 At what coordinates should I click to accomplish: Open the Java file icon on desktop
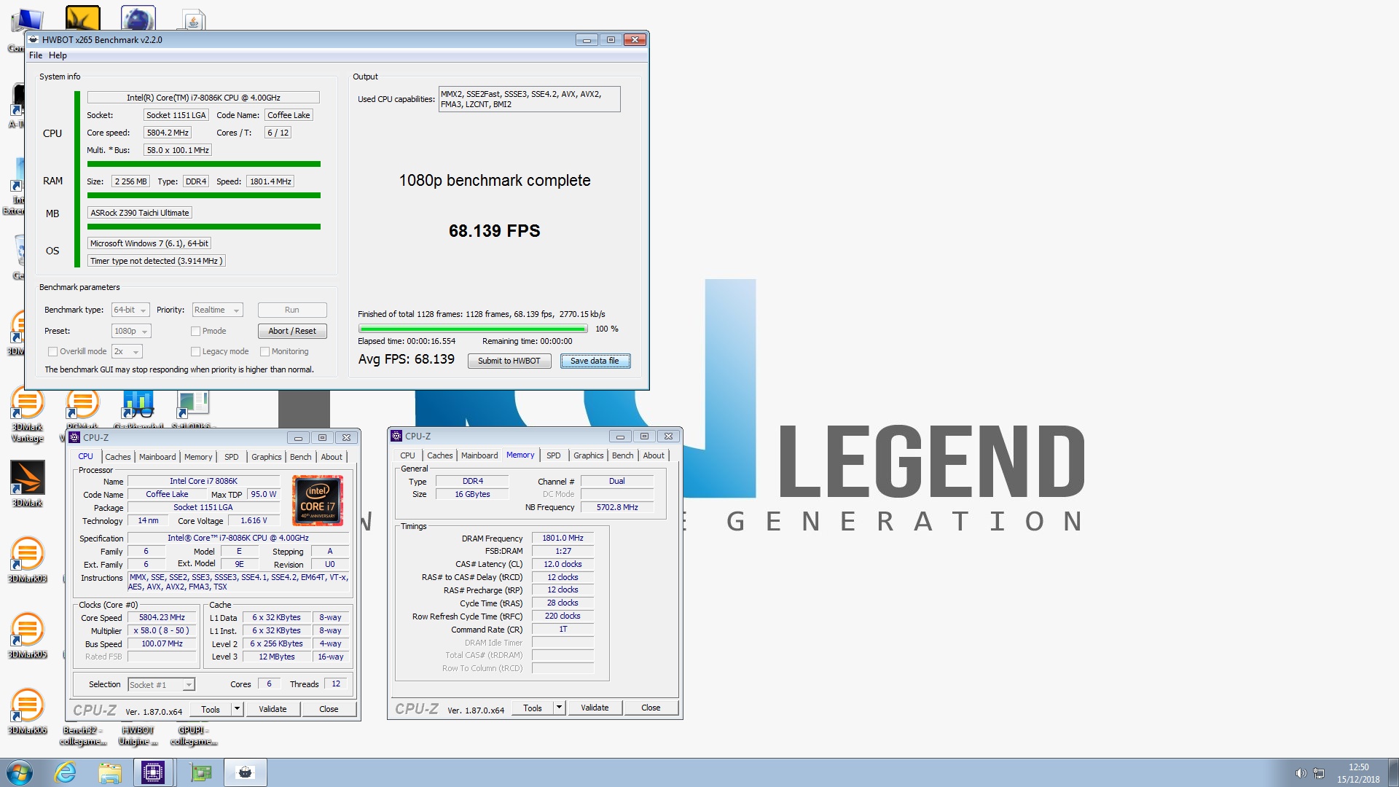[193, 20]
